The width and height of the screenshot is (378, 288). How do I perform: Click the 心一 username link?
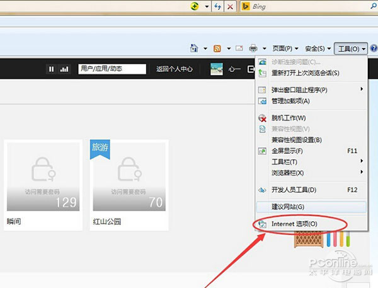[x=234, y=69]
